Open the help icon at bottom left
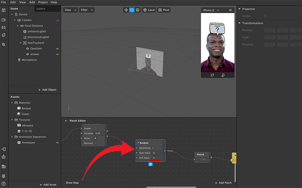Image resolution: width=302 pixels, height=188 pixels. pos(4,184)
